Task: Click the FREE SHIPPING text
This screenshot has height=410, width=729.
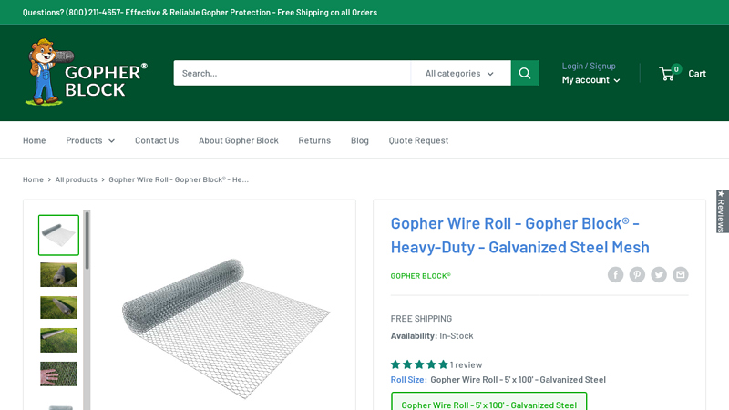Action: (421, 318)
